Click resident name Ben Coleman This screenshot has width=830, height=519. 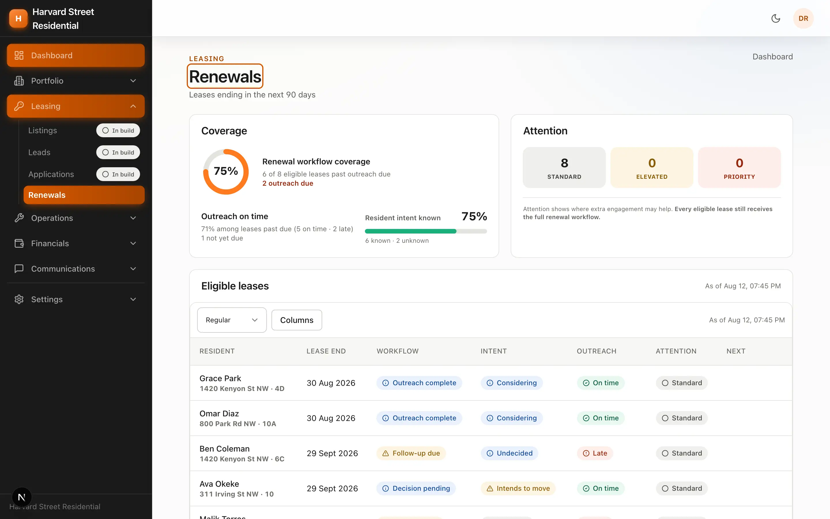tap(225, 449)
